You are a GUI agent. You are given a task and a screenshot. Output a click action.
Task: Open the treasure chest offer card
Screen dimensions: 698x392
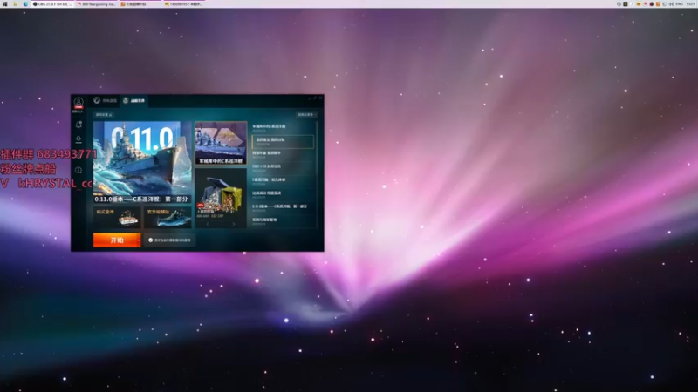click(221, 194)
